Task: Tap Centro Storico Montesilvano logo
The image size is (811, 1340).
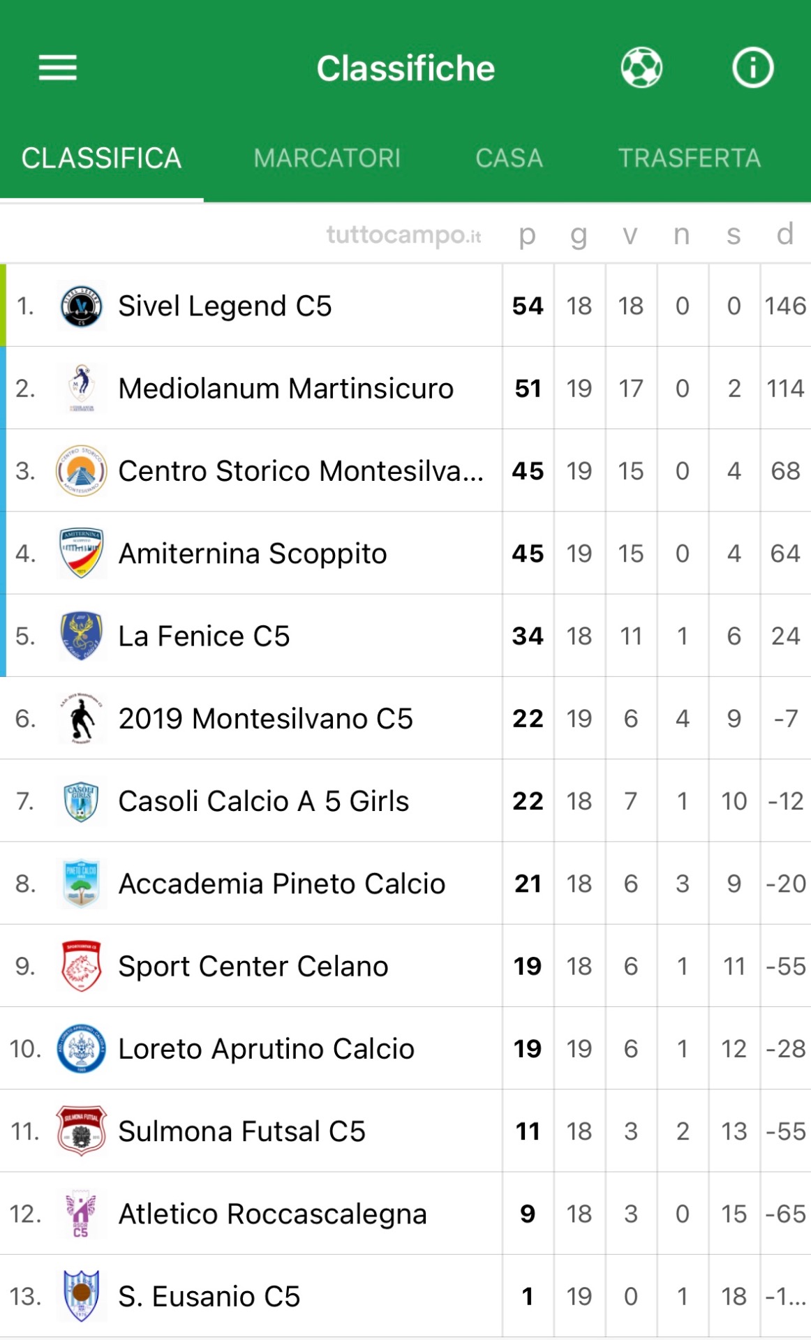Action: click(81, 471)
